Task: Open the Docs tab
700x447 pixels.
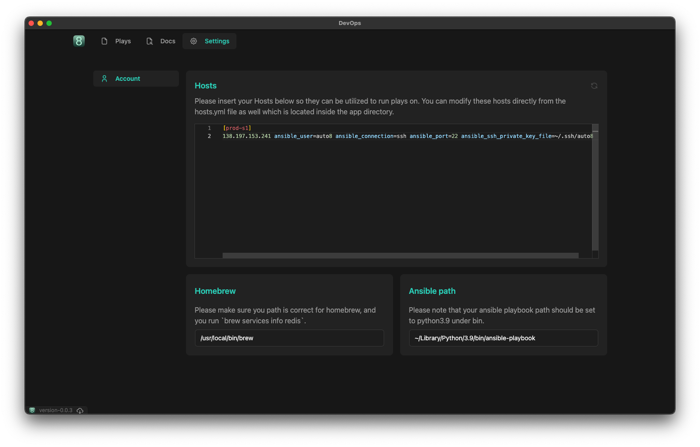Action: [x=161, y=41]
